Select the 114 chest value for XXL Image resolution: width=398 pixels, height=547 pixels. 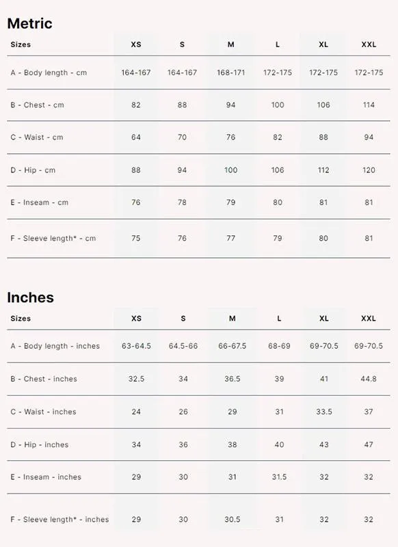[369, 105]
